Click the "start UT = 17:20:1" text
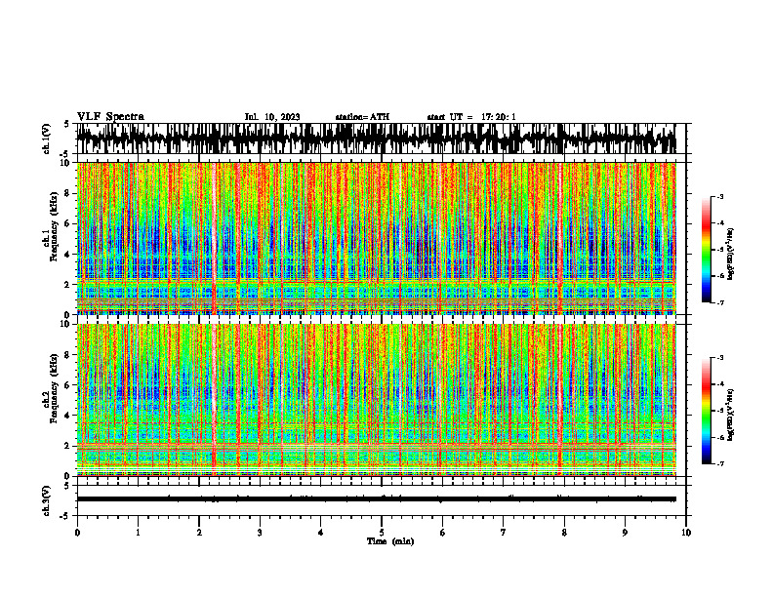The width and height of the screenshot is (773, 597). (471, 117)
